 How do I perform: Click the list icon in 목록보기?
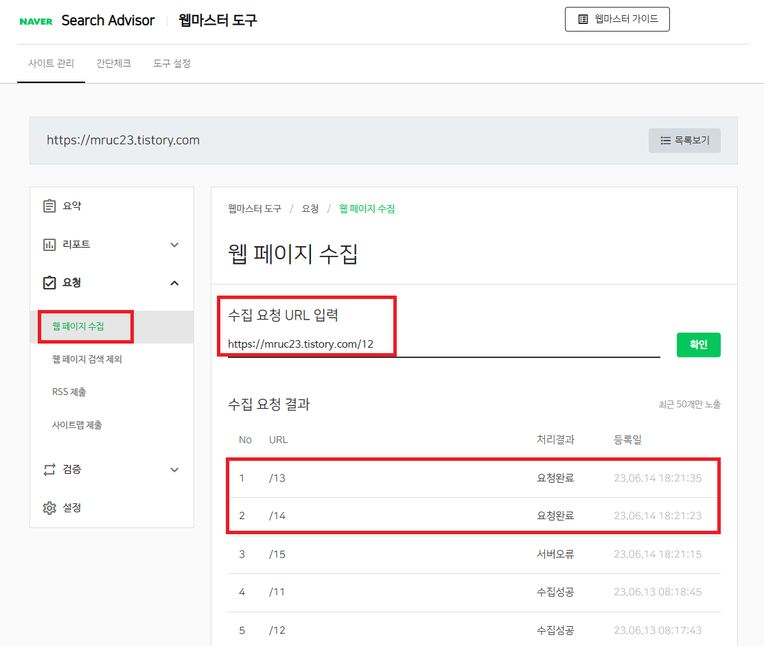click(665, 141)
